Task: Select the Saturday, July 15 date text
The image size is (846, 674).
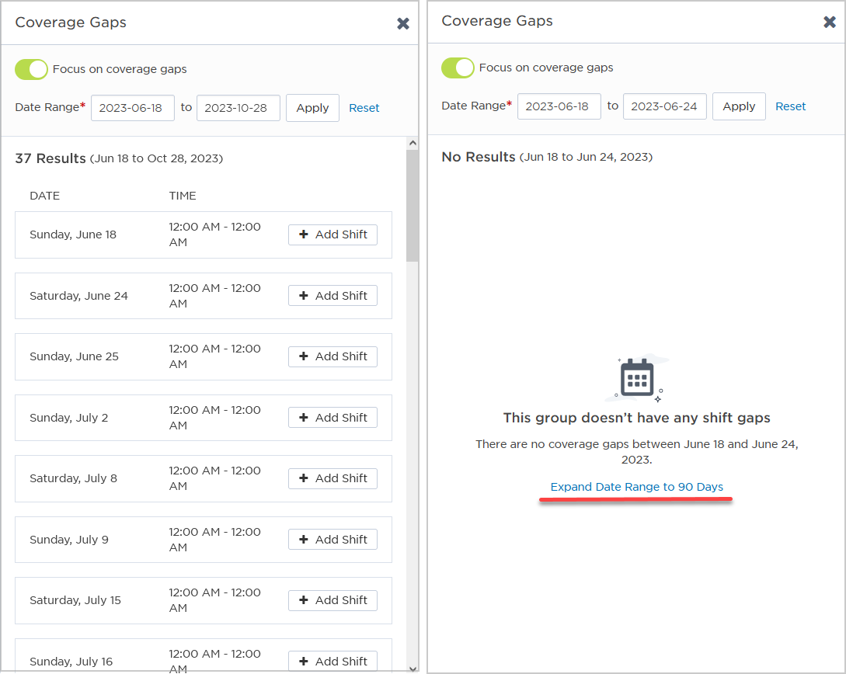Action: point(75,600)
